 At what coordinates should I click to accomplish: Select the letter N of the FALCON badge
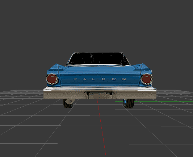click(124, 79)
